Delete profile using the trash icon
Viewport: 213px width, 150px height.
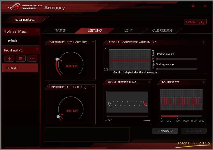21,59
